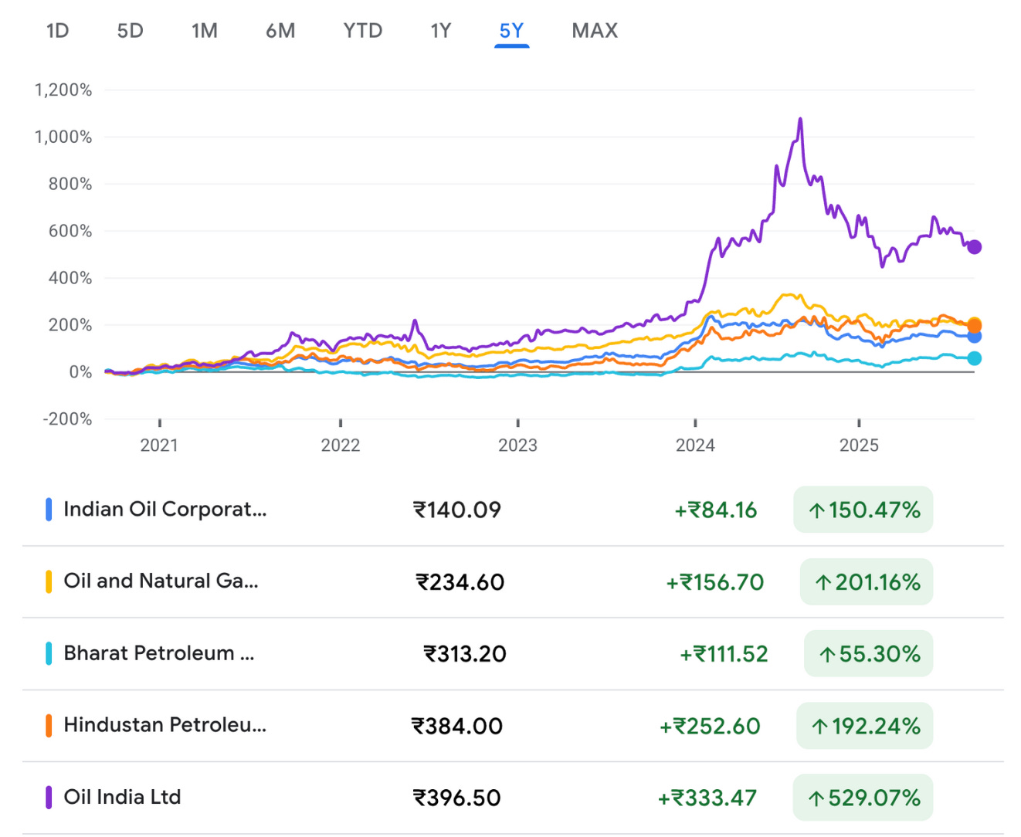1021x837 pixels.
Task: Click the 400% y-axis label
Action: (x=70, y=278)
